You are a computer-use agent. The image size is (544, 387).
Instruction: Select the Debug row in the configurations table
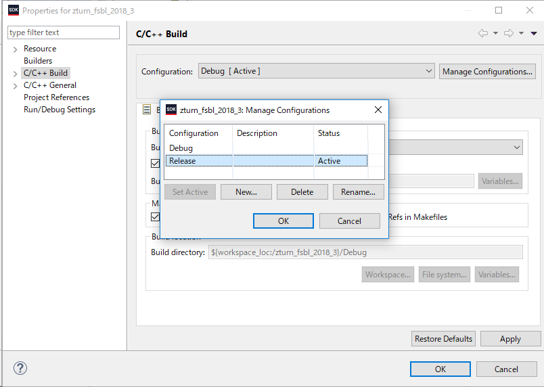[181, 147]
